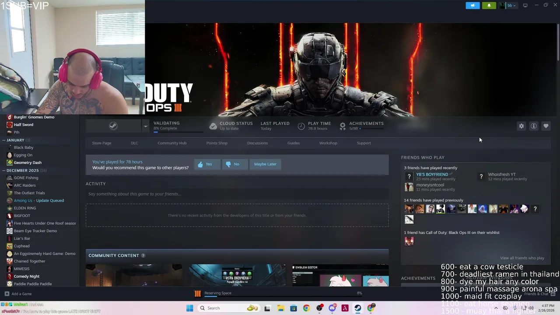Open the Emblem Editor community thumbnail
Image resolution: width=560 pixels, height=315 pixels.
click(x=340, y=275)
